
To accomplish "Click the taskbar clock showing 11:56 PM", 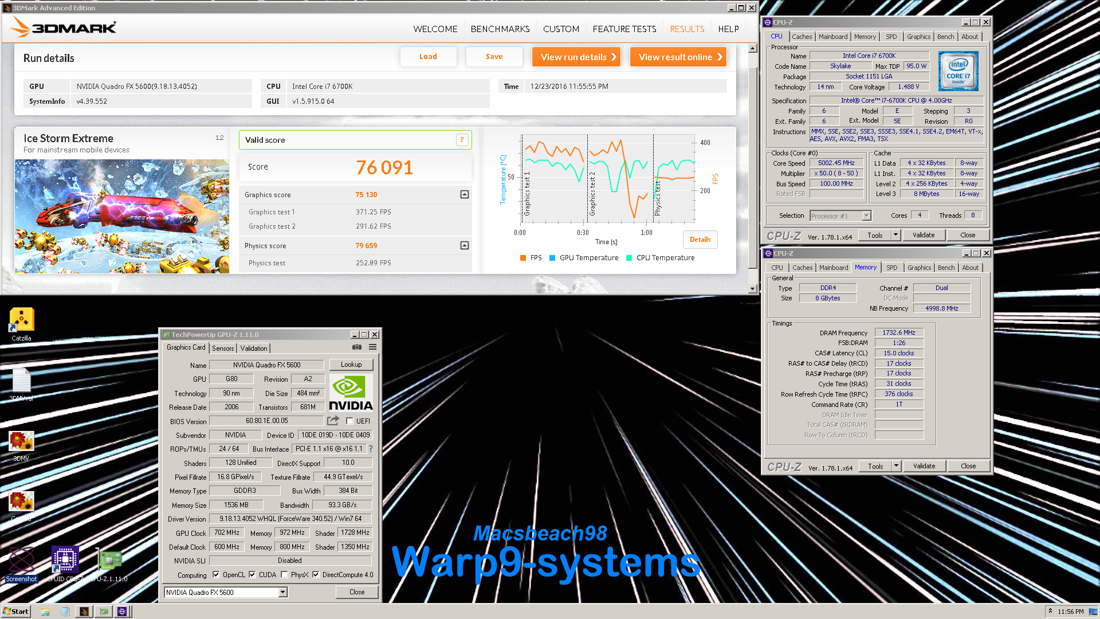I will [1071, 612].
